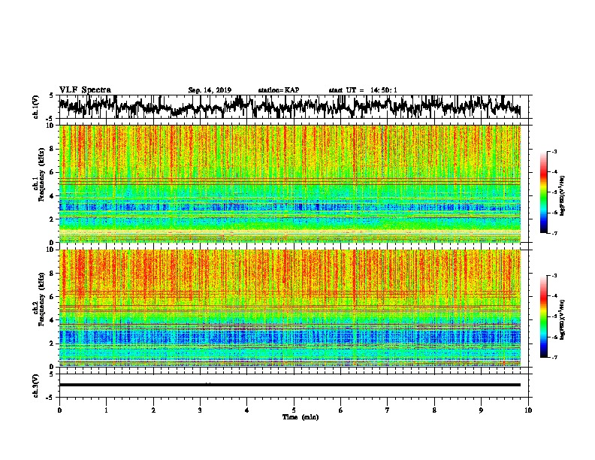Click the ch.2 spectrogram color bar
Viewport: 595px width, 460px height.
click(x=543, y=316)
